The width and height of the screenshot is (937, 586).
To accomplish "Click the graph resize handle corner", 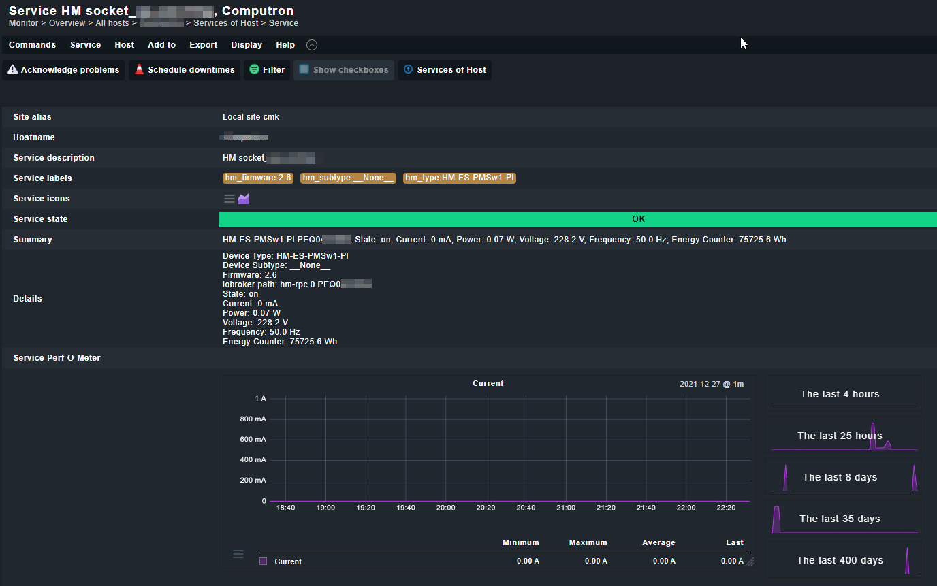I will (x=750, y=561).
